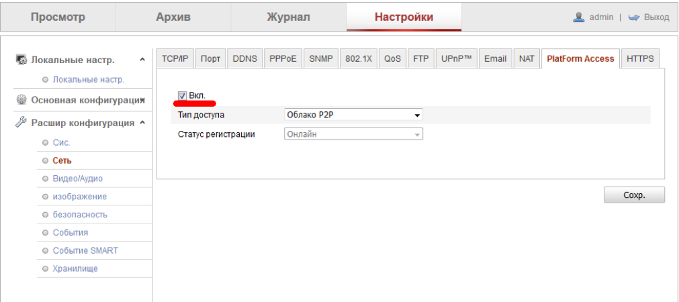Collapse the Локальные настр. section

tap(142, 60)
